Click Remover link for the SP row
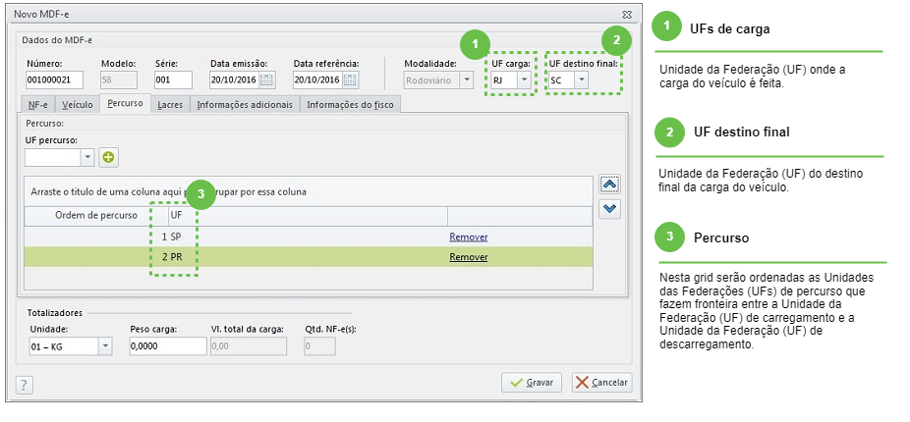 469,237
